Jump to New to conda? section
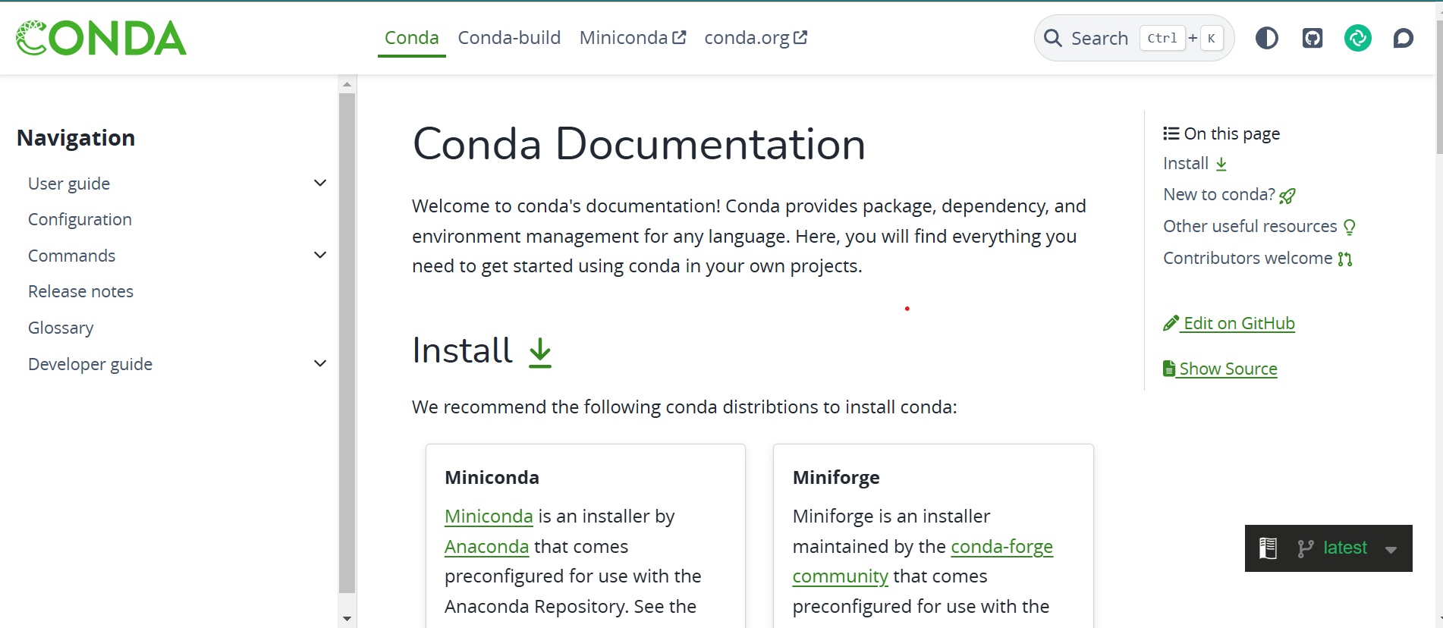 point(1229,195)
